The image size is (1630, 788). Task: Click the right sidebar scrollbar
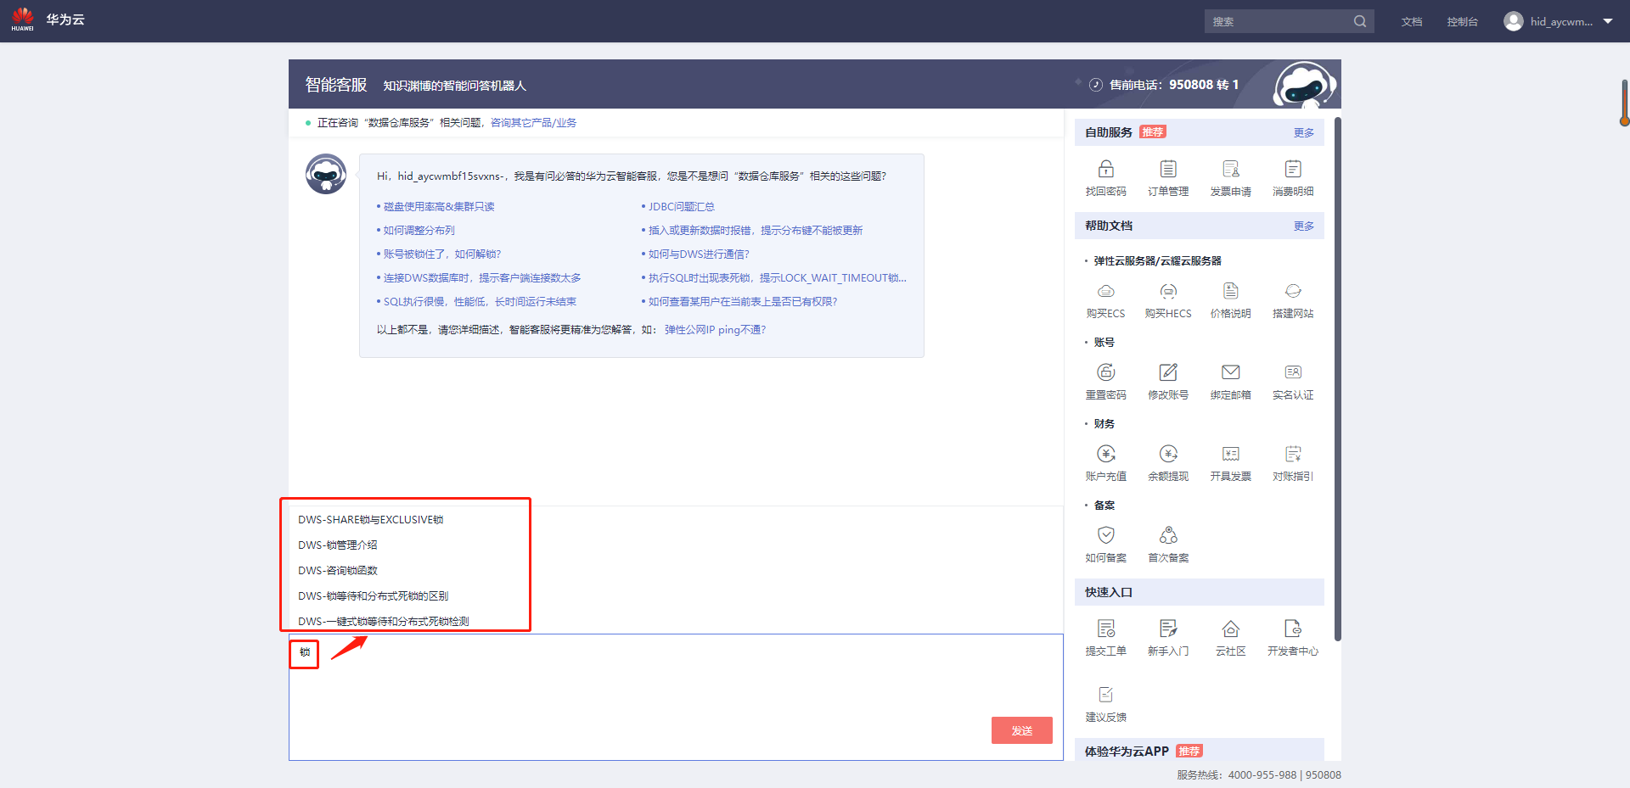pos(1338,379)
